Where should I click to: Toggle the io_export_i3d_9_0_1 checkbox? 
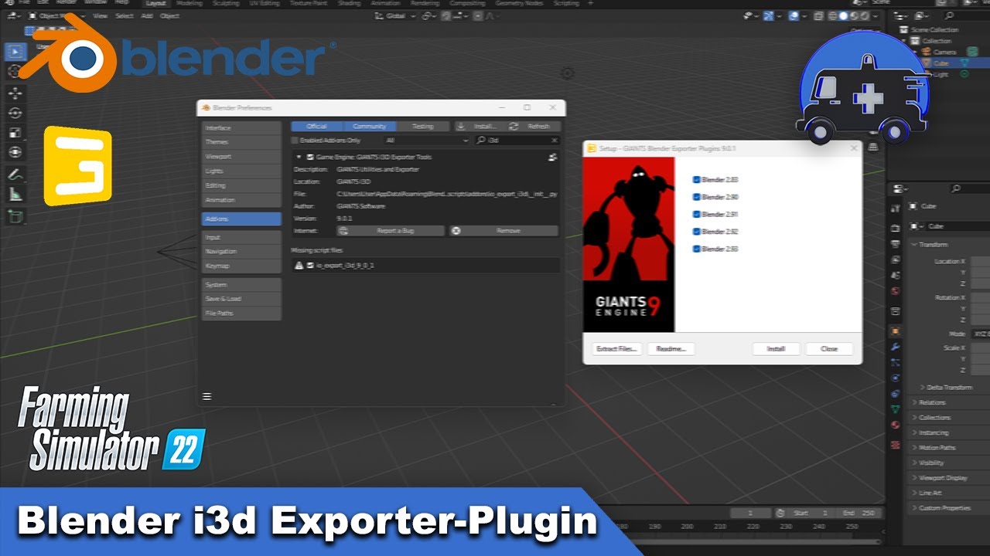(310, 265)
